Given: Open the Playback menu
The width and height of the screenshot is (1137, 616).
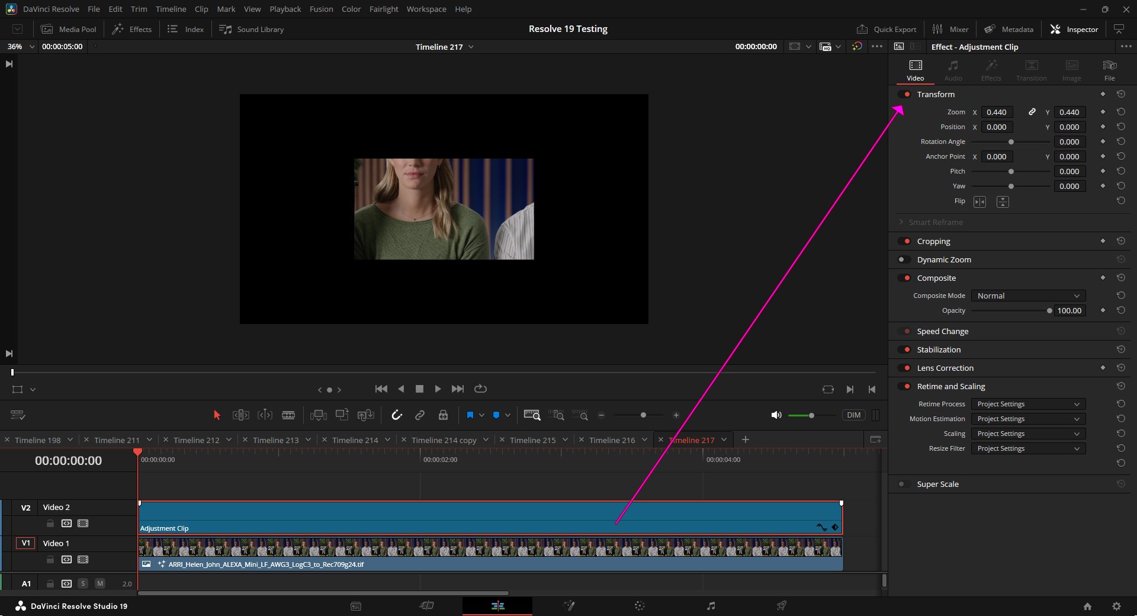Looking at the screenshot, I should click(x=285, y=9).
